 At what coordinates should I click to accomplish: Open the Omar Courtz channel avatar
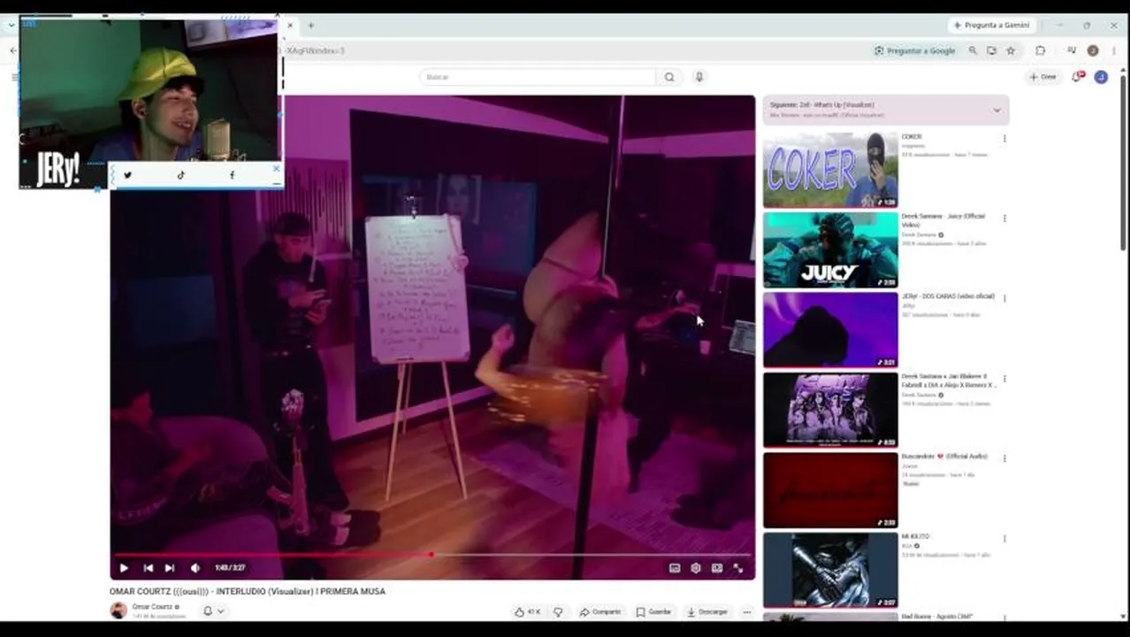click(x=118, y=610)
